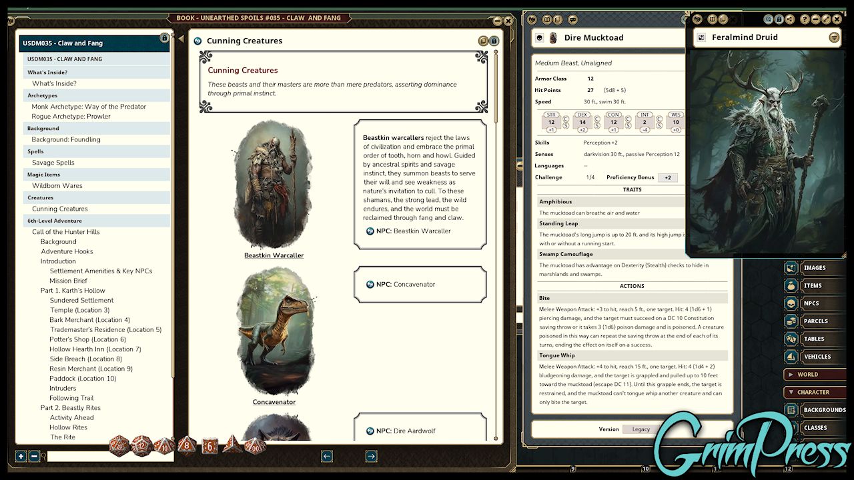This screenshot has width=854, height=480.
Task: Open Tables sidebar button
Action: coord(815,339)
